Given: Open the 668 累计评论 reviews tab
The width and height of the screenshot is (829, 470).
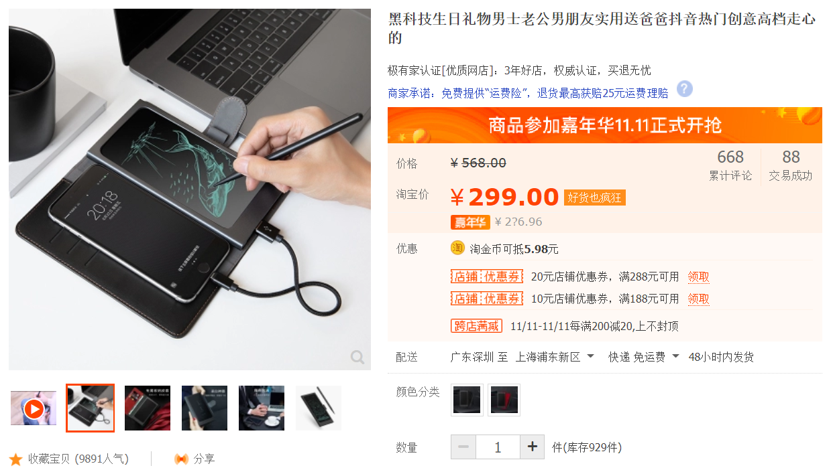Looking at the screenshot, I should coord(730,165).
